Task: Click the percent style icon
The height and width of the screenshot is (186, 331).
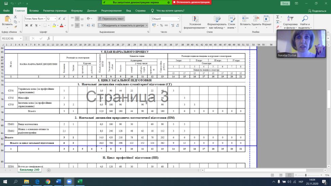Action: point(162,26)
